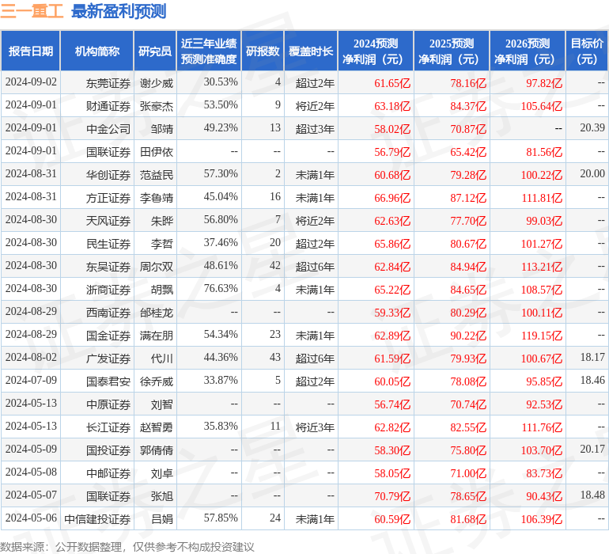
Task: Click 2024 profit forecast 61.65亿
Action: [392, 83]
